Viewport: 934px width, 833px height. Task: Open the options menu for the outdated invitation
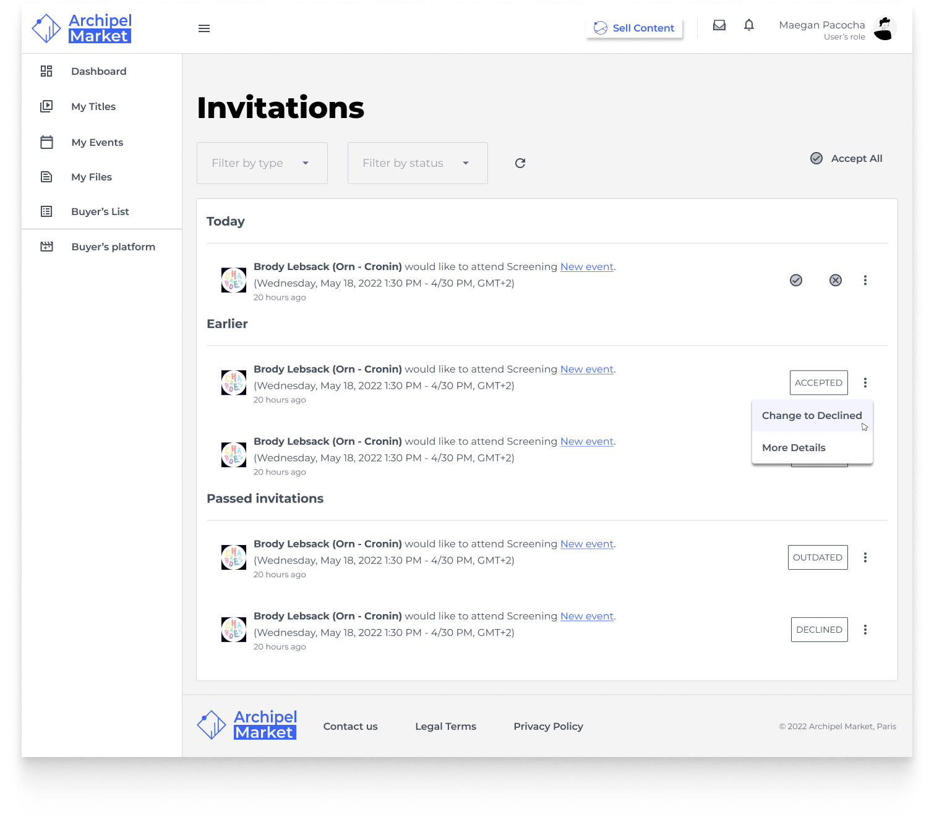click(x=865, y=557)
